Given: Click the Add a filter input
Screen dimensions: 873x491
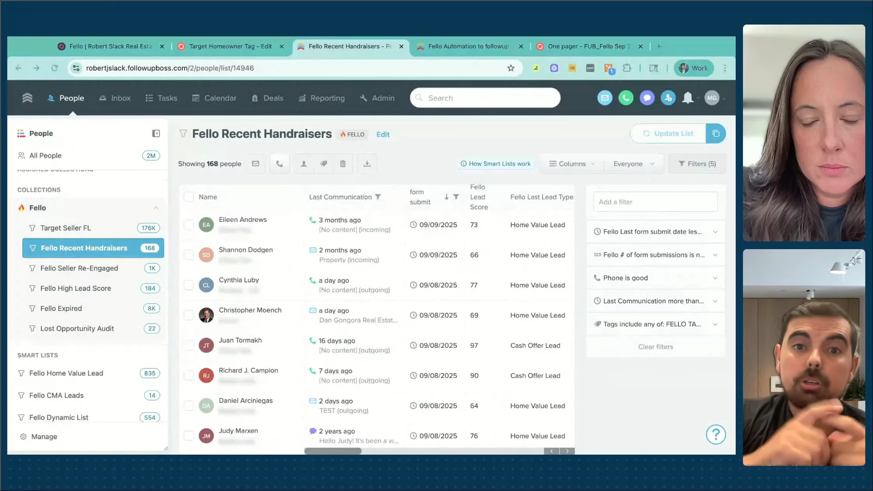Looking at the screenshot, I should 655,202.
